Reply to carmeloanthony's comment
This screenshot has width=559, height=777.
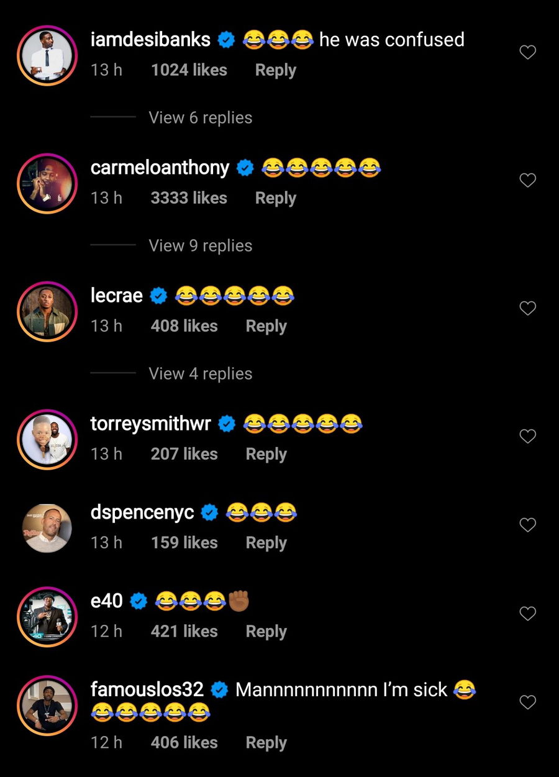pos(275,199)
